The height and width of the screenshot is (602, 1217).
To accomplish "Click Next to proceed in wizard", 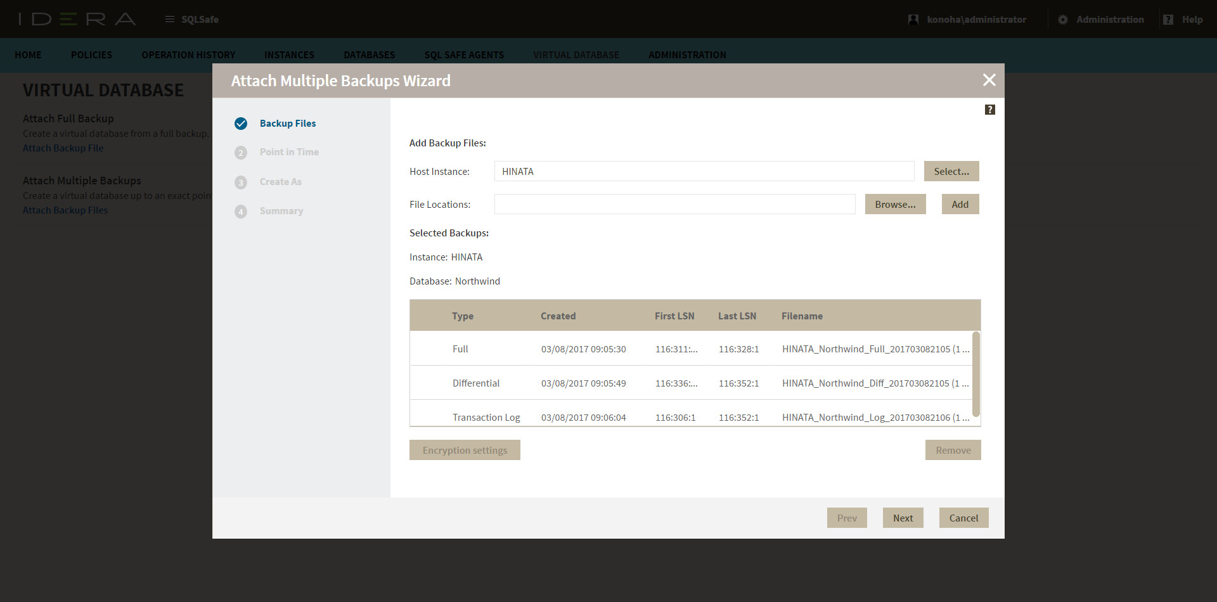I will tap(903, 518).
